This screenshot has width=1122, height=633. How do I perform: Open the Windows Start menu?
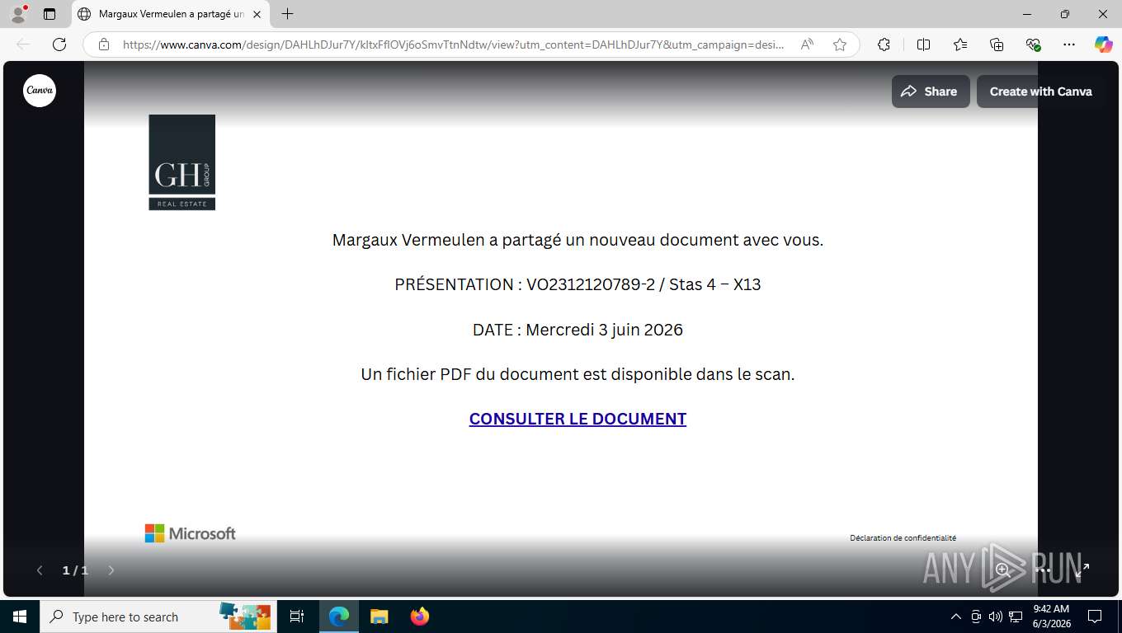tap(20, 617)
